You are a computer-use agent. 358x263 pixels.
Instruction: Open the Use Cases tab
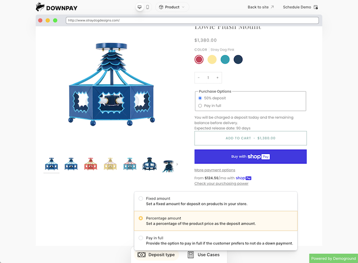[x=204, y=254]
